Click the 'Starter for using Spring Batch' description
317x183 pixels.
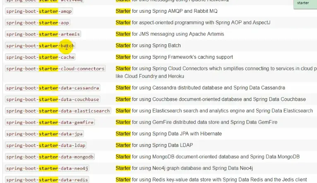point(148,46)
